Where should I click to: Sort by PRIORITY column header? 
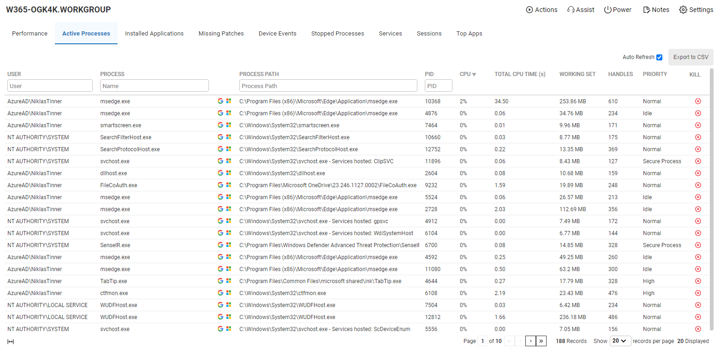click(x=655, y=74)
